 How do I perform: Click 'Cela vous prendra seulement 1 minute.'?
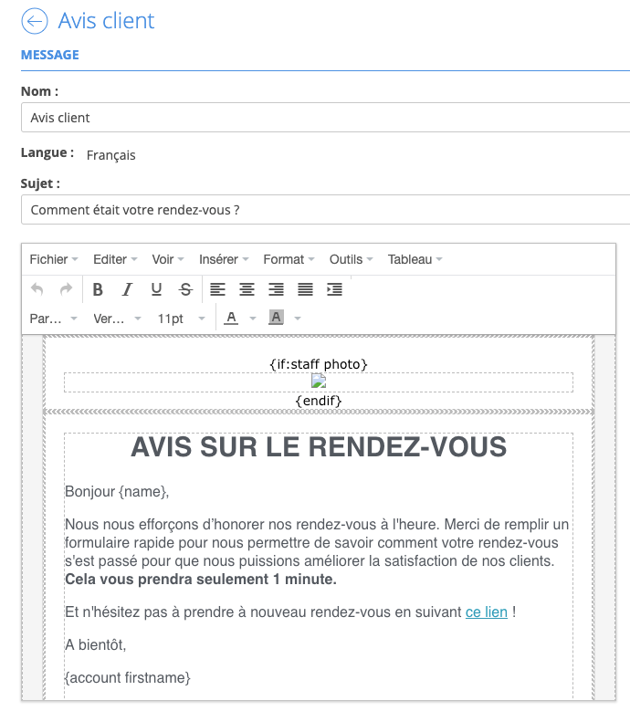pos(201,580)
